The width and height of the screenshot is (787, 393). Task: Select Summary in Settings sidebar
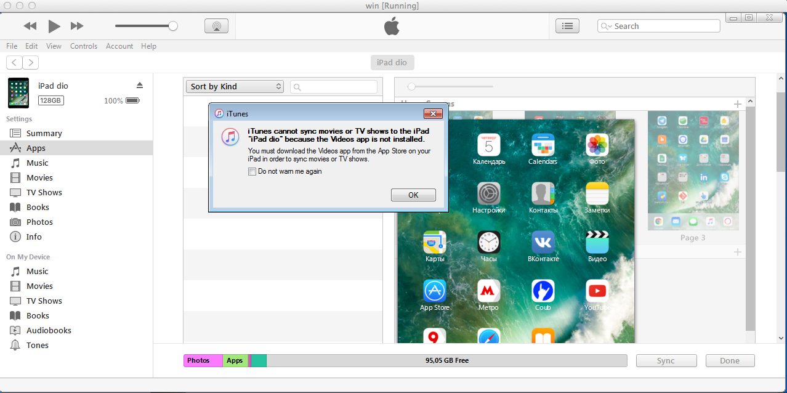76,133
